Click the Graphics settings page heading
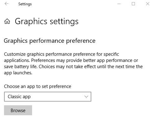The image size is (153, 118). coord(47,21)
